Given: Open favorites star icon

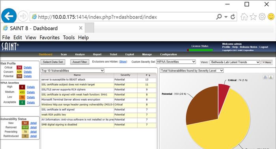Looking at the screenshot, I should 253,17.
